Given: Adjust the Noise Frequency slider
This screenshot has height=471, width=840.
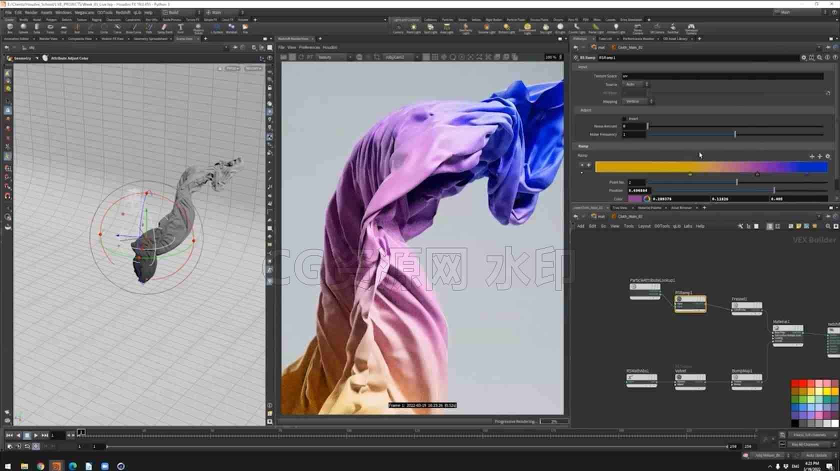Looking at the screenshot, I should pos(735,134).
